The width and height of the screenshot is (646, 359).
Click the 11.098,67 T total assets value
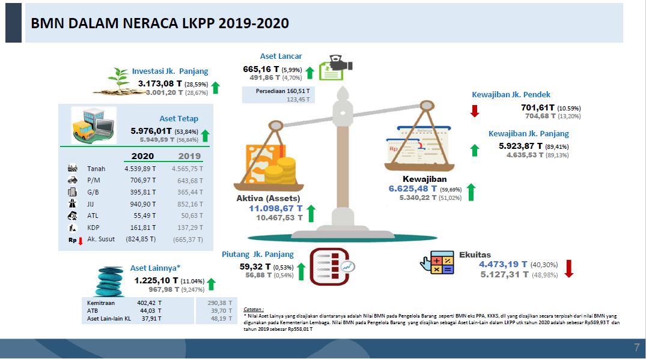click(276, 209)
